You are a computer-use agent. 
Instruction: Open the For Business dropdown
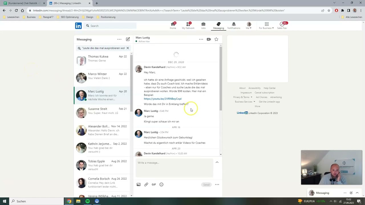(x=266, y=26)
